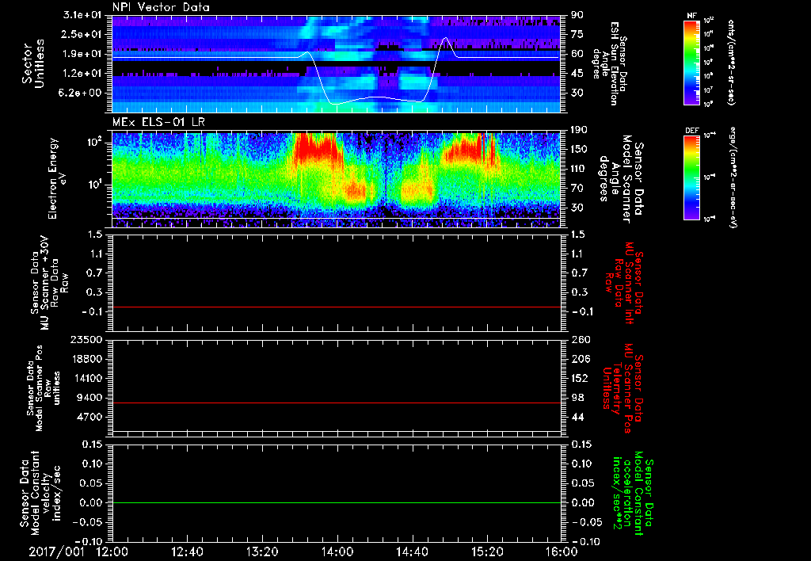Click the 206 telemetry tick value

click(580, 359)
